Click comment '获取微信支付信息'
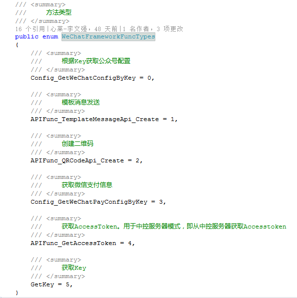 (x=87, y=185)
